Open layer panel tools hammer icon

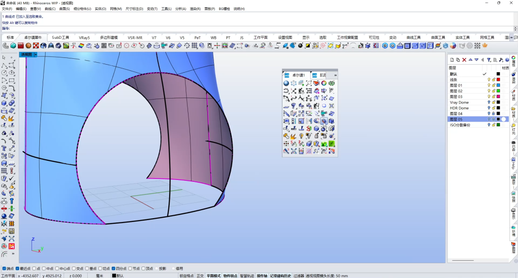pos(501,60)
